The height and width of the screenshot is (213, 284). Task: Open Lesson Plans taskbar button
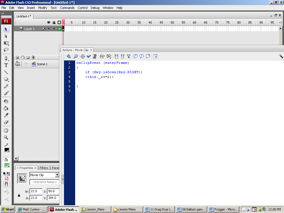[127, 209]
